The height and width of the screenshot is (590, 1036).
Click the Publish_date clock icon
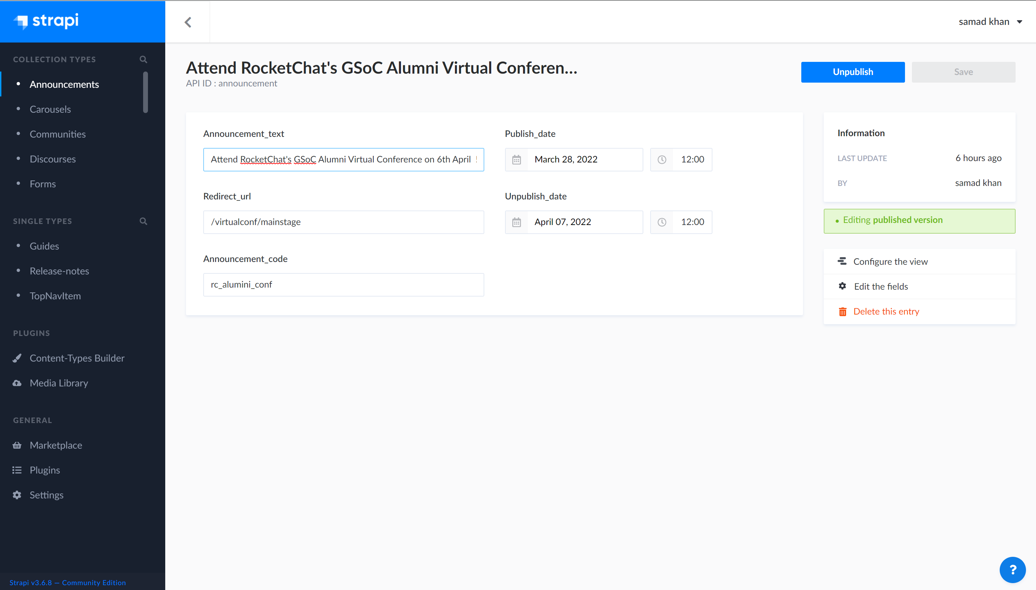point(662,160)
